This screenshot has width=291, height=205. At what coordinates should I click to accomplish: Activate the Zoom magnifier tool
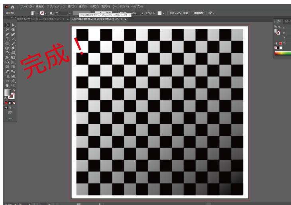coord(13,85)
